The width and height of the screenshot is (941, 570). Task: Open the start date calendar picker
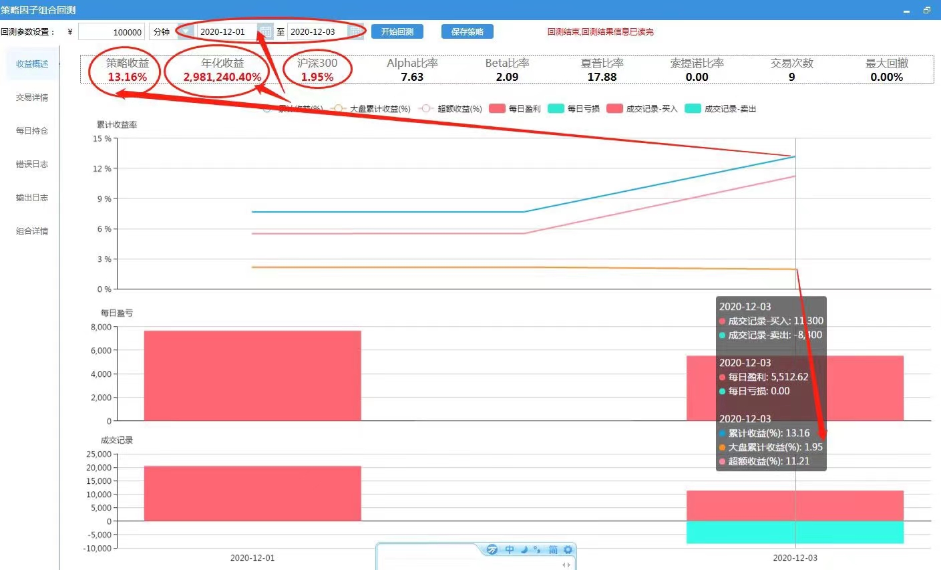click(266, 31)
